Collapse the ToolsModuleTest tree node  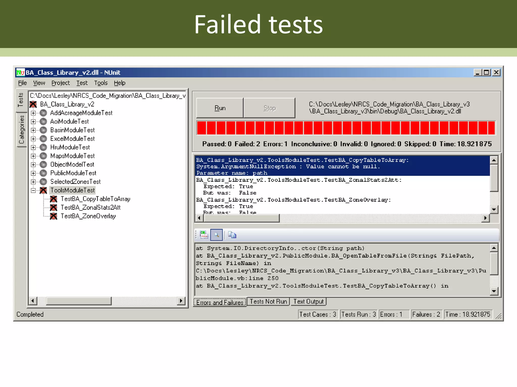click(x=33, y=190)
